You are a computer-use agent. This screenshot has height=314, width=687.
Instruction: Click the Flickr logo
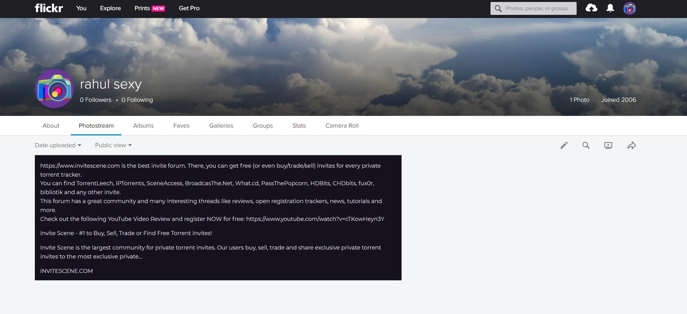tap(49, 8)
